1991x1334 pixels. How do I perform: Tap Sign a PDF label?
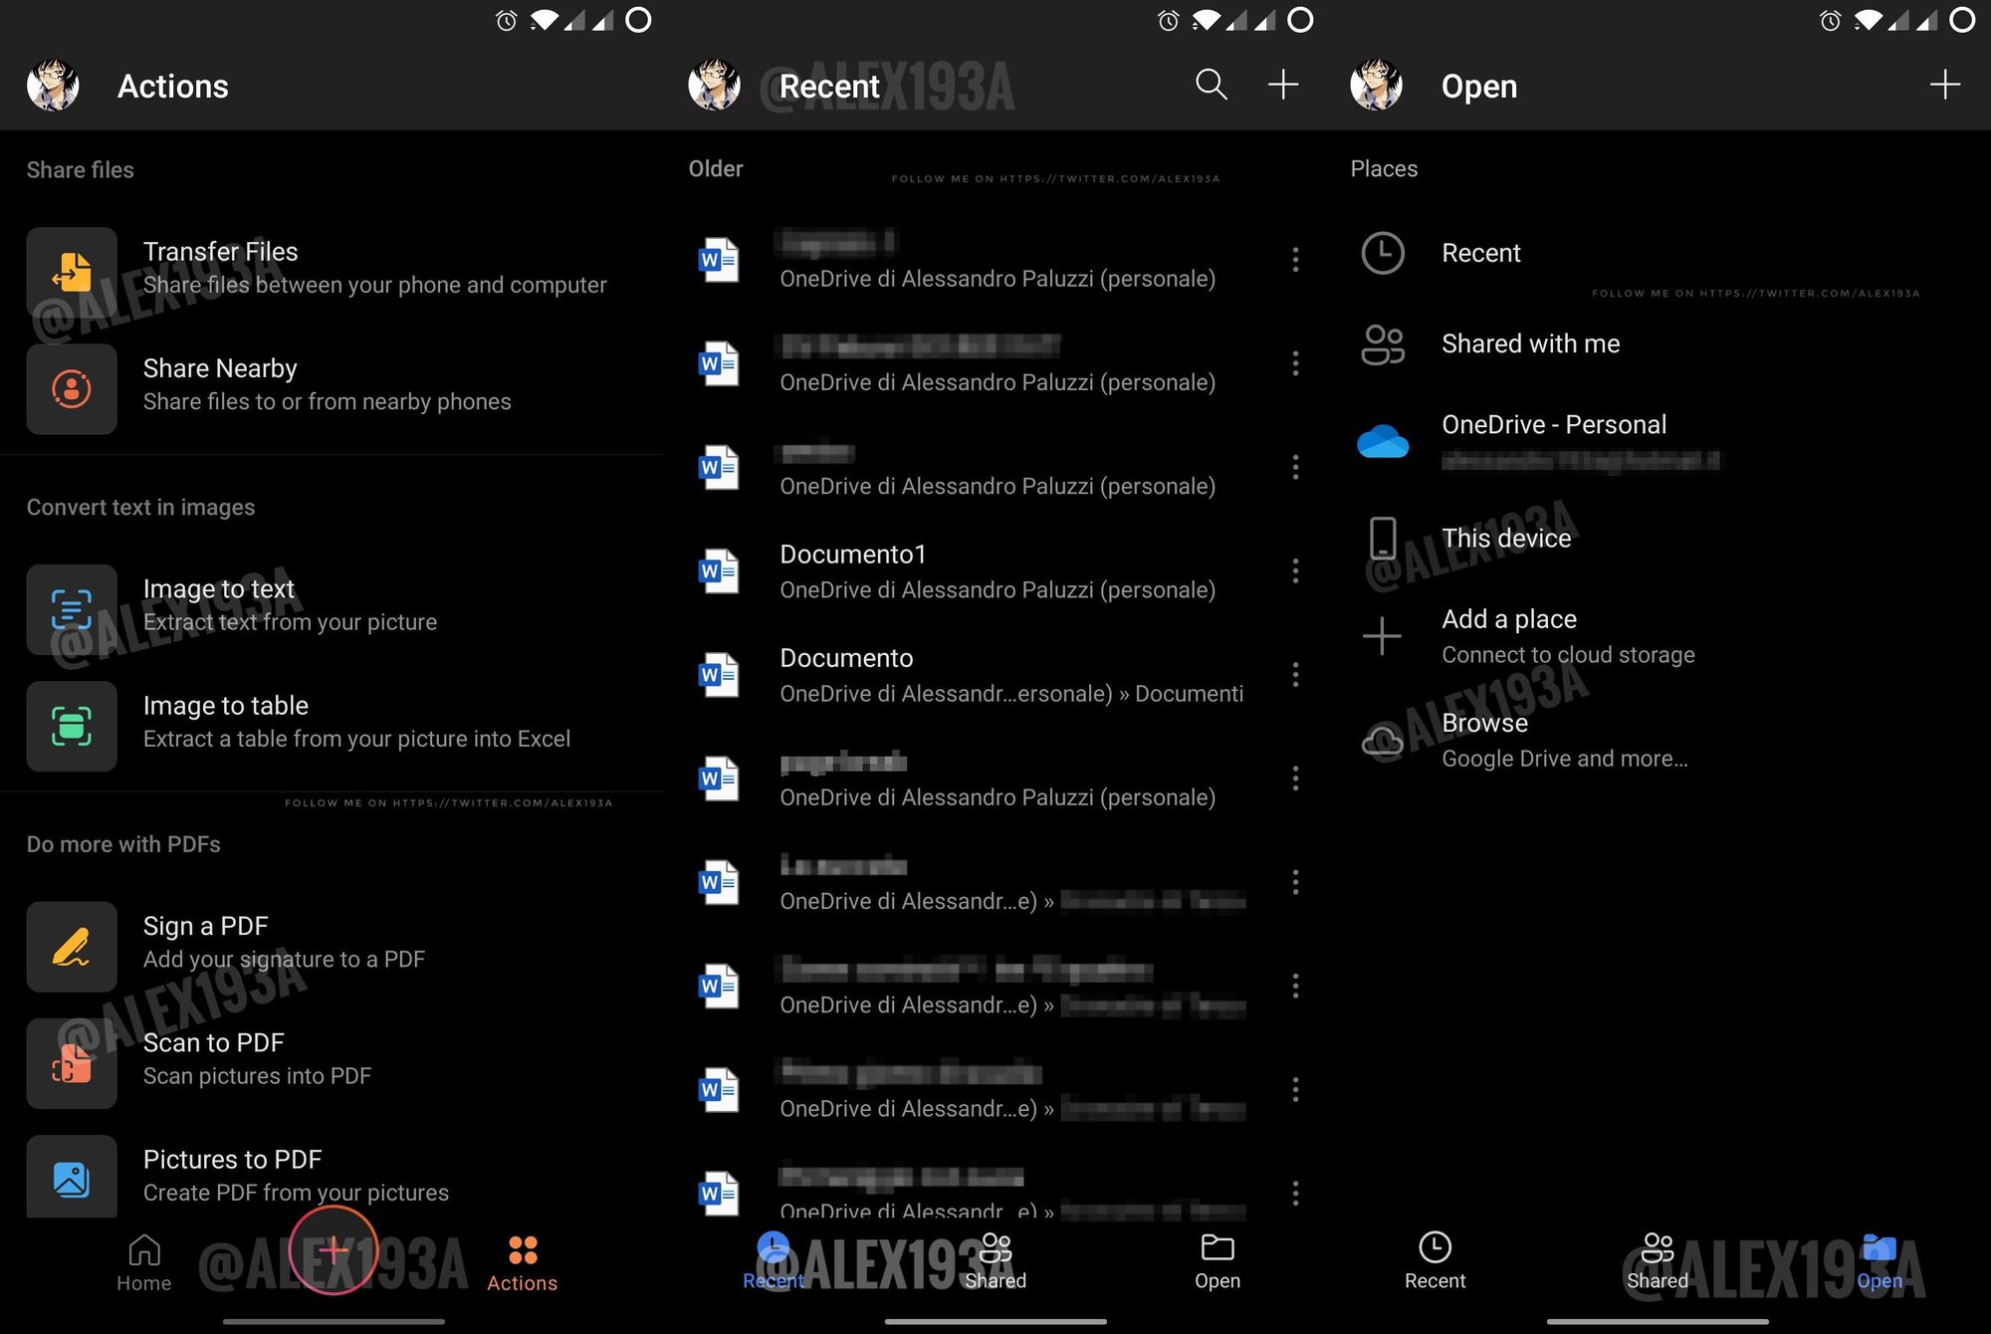point(206,927)
